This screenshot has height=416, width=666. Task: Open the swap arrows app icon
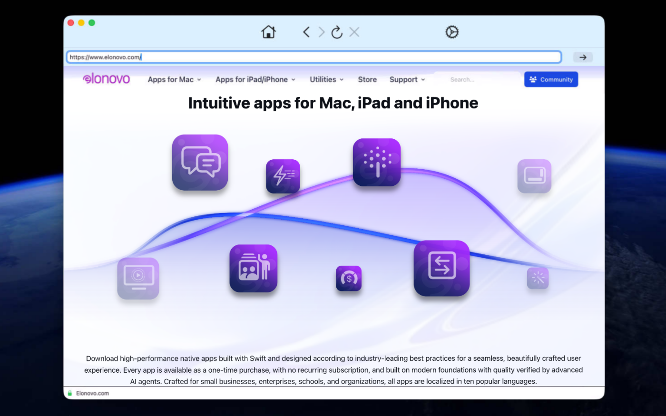(442, 268)
